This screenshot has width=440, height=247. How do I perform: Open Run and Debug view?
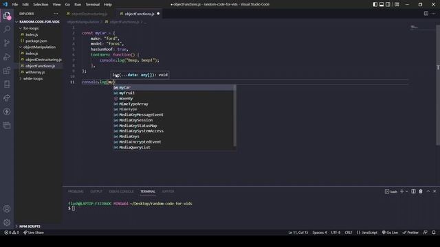[x=7, y=56]
